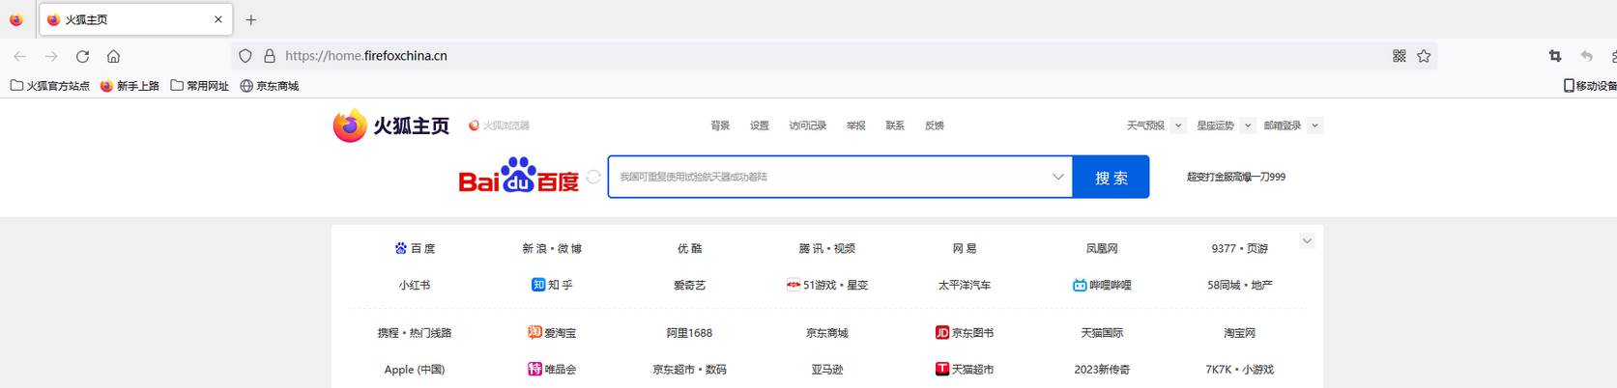Open Apple (中国) link

pos(415,369)
